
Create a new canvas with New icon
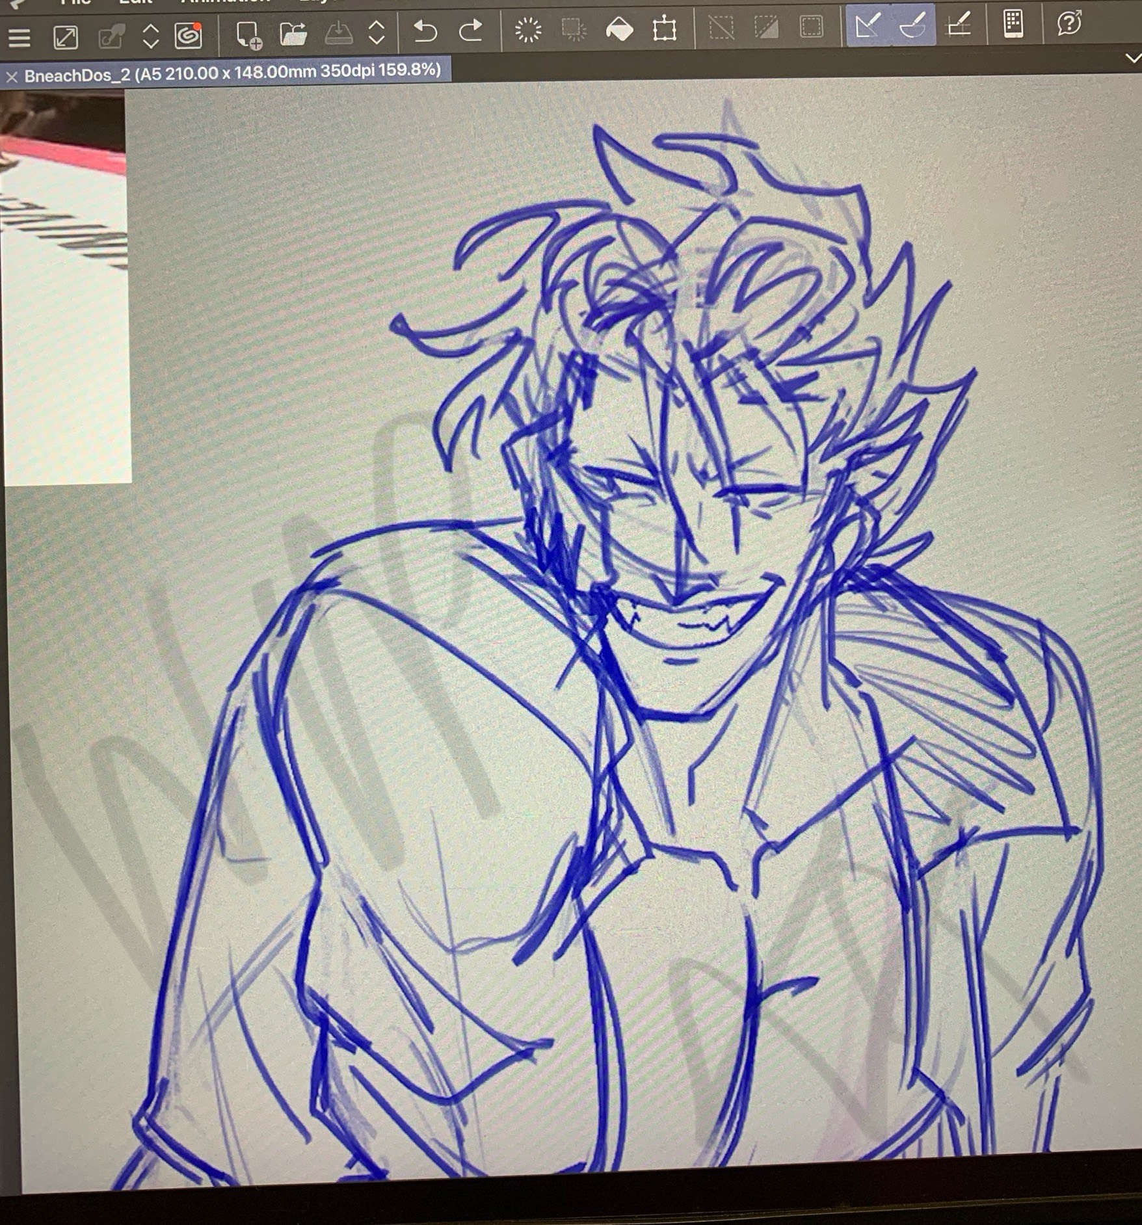click(248, 34)
